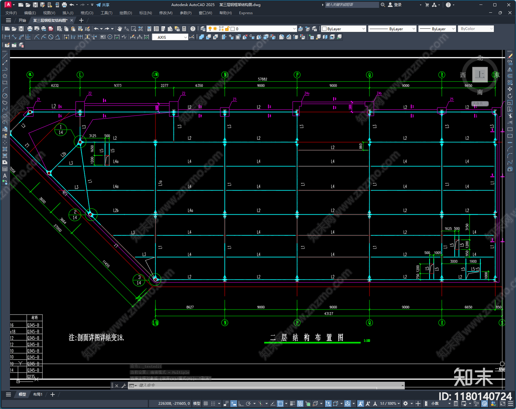
Task: Open the QuickCalc calculator icon
Action: (184, 29)
